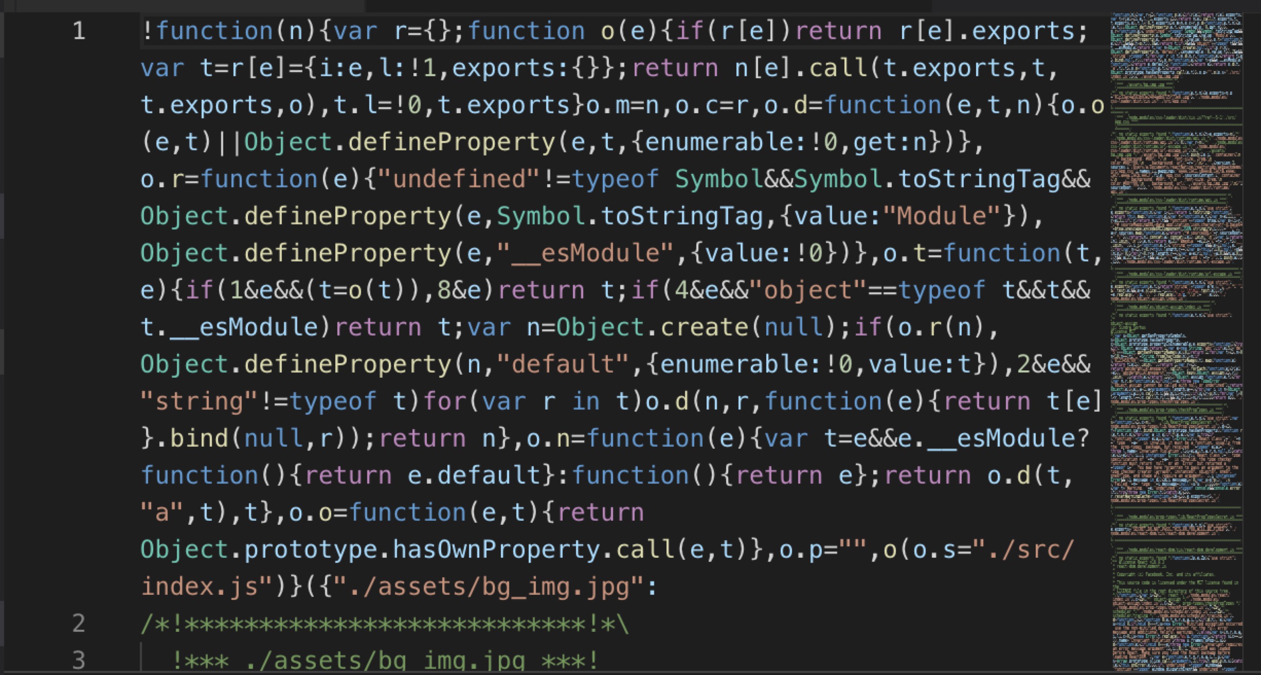Viewport: 1261px width, 675px height.
Task: Click the "default" string literal
Action: (x=563, y=365)
